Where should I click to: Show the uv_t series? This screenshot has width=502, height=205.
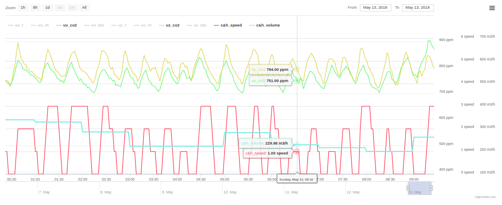pos(16,25)
